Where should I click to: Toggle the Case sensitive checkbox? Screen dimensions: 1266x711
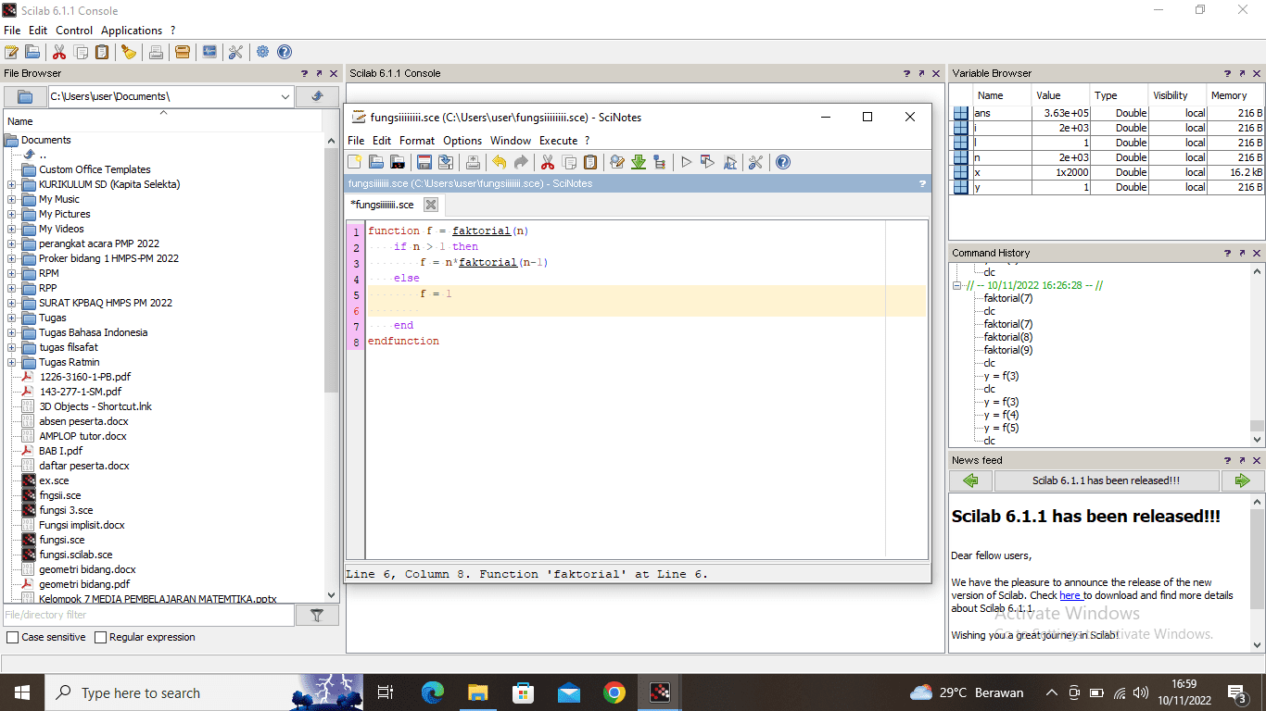tap(12, 637)
